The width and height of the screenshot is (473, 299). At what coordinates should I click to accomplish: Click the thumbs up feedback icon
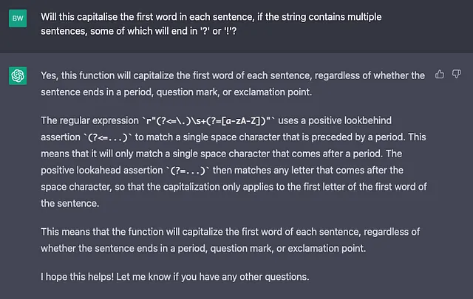(440, 74)
